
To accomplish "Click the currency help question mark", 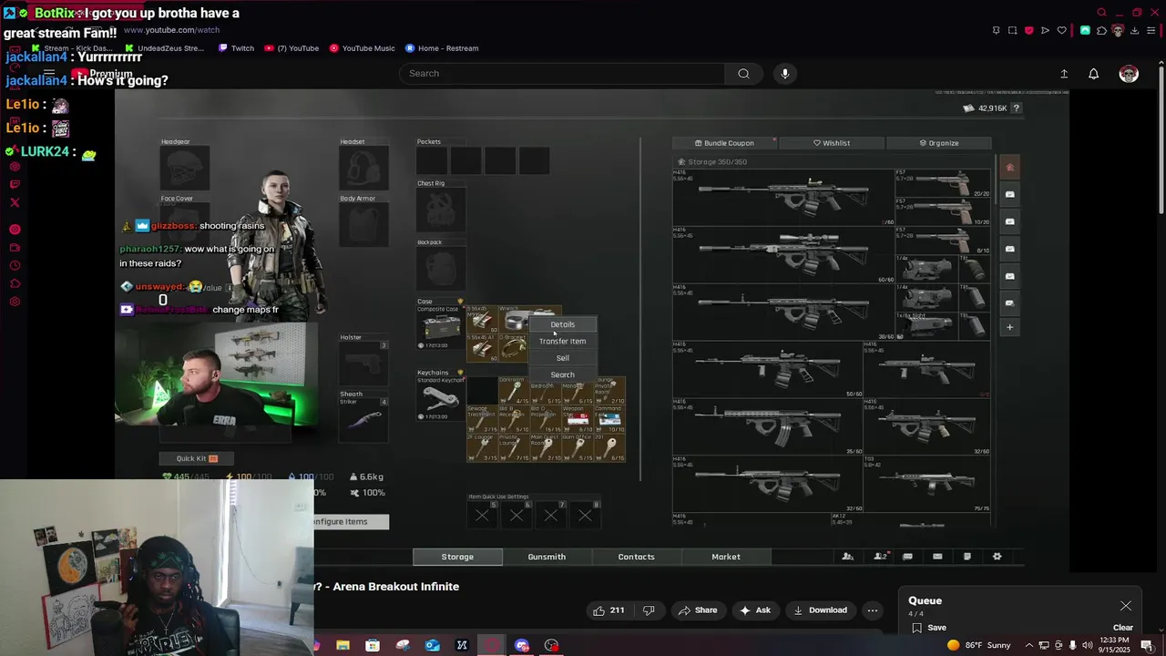I will pos(1016,108).
